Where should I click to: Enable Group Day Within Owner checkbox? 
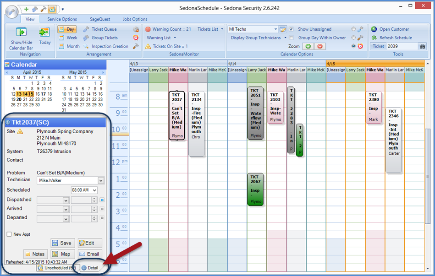click(x=291, y=38)
